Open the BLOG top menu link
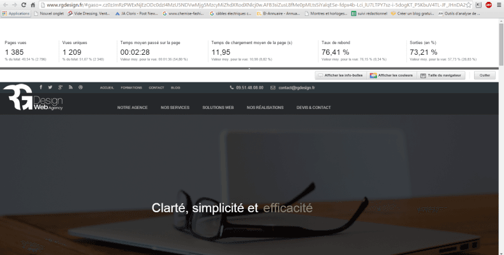504x255 pixels. click(x=175, y=88)
